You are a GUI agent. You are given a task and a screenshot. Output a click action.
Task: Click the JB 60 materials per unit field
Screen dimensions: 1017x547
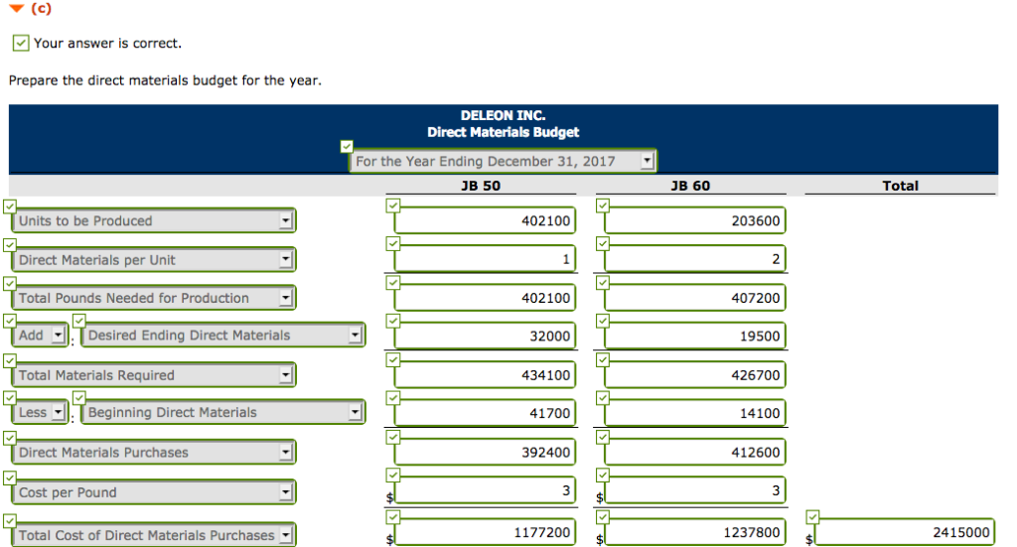[x=694, y=259]
